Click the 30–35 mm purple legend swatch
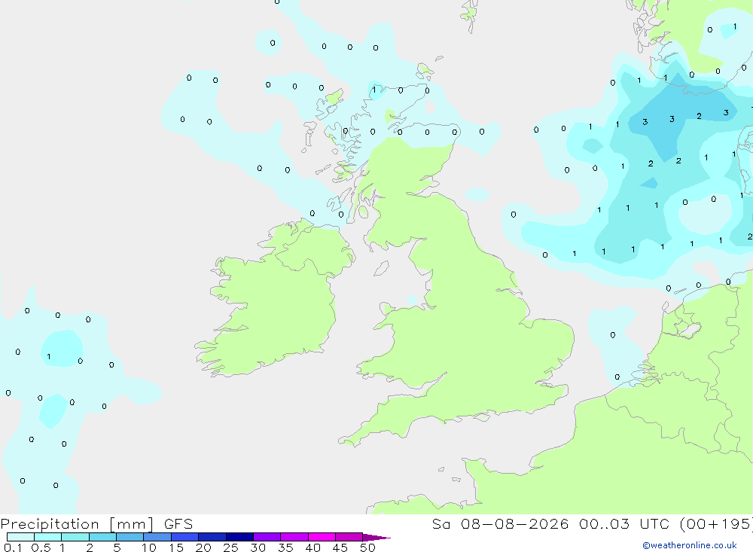The image size is (753, 552). click(267, 537)
